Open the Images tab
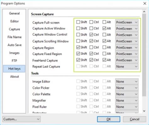This screenshot has height=125, width=149. tap(14, 53)
